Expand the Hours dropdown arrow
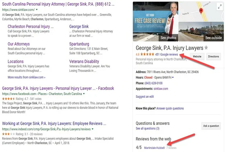 pyautogui.click(x=173, y=77)
